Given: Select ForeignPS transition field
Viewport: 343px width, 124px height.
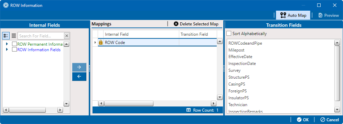Looking at the screenshot, I should click(238, 91).
